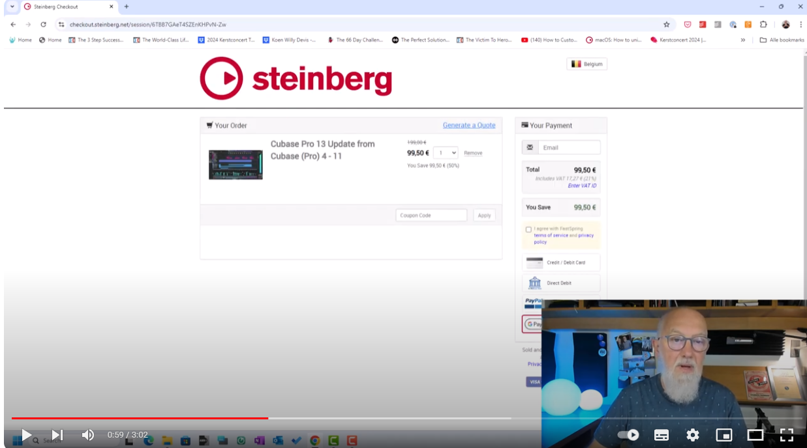Open the quantity dropdown for Cubase
This screenshot has width=807, height=448.
(x=446, y=153)
